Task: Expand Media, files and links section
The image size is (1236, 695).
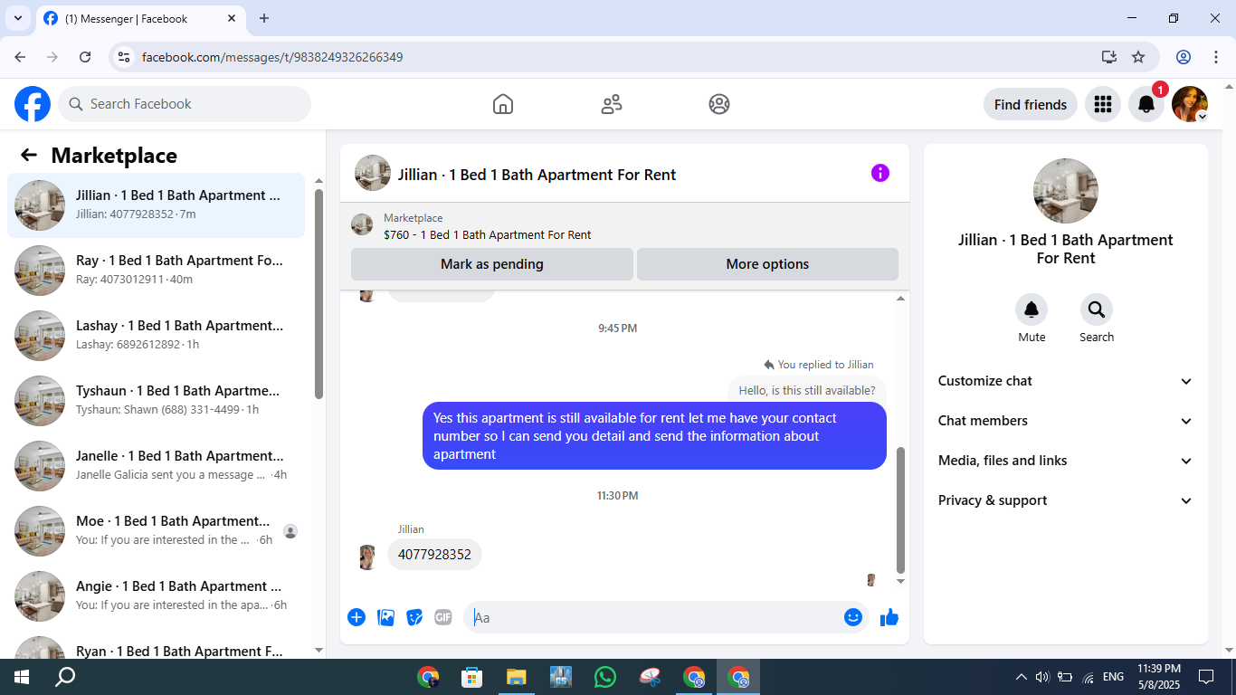Action: [1066, 461]
